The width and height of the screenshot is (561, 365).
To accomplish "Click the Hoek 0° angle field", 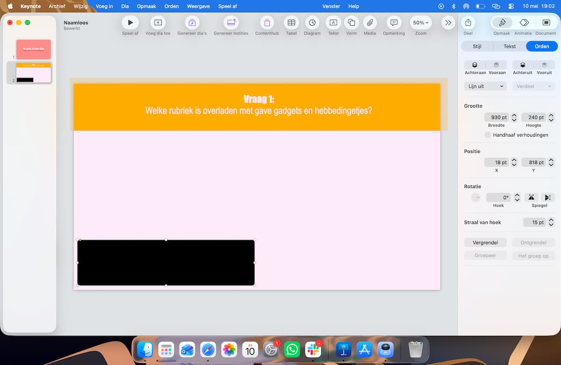I will tap(498, 197).
